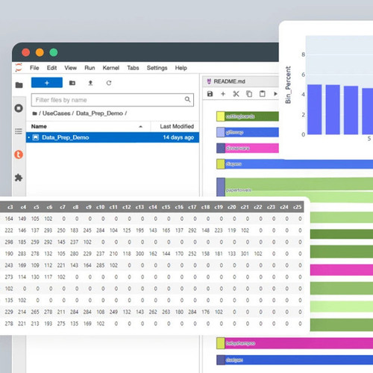Click the search magnifier icon in filter field
373x373 pixels.
coord(187,99)
